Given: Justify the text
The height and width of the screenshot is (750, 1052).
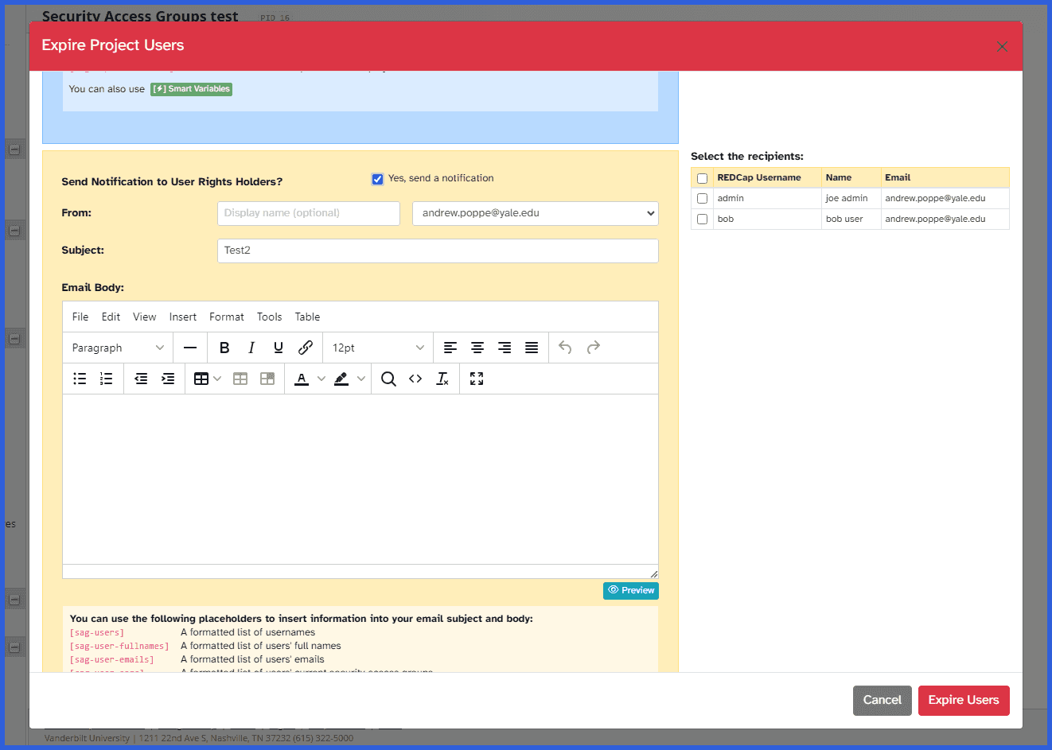Looking at the screenshot, I should point(532,348).
